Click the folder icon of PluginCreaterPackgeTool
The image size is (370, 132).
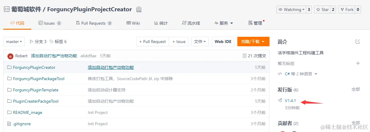click(9, 101)
